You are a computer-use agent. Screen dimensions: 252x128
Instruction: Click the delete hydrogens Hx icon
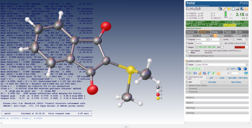205,73
